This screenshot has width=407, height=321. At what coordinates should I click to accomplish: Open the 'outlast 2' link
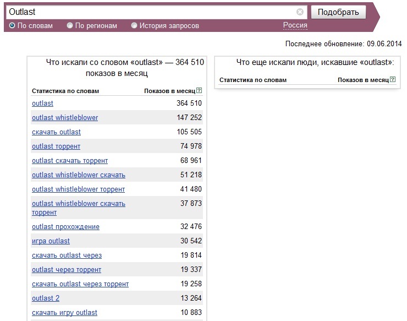tap(46, 298)
